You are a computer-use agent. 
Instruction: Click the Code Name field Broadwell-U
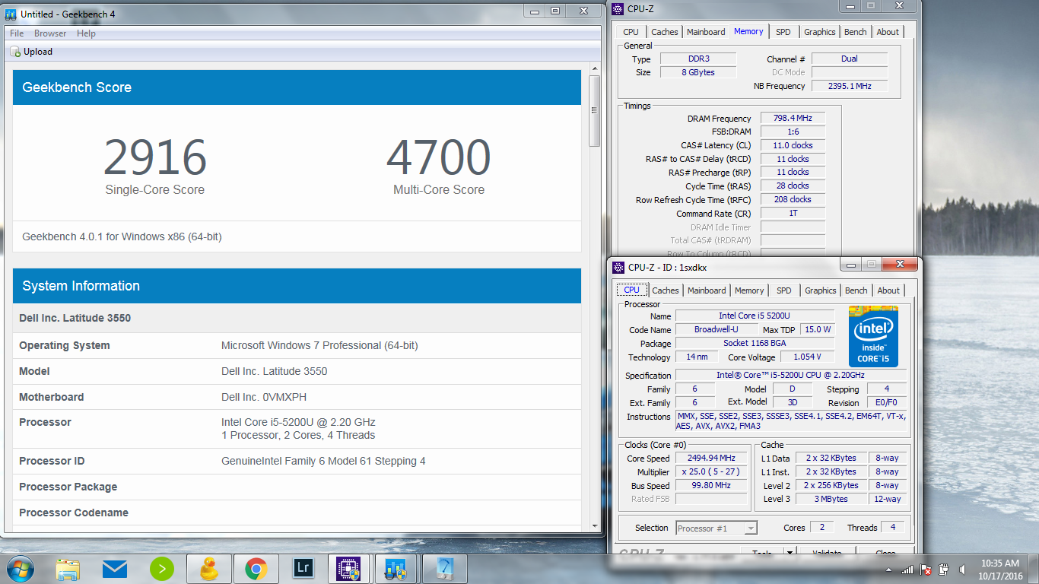[715, 329]
